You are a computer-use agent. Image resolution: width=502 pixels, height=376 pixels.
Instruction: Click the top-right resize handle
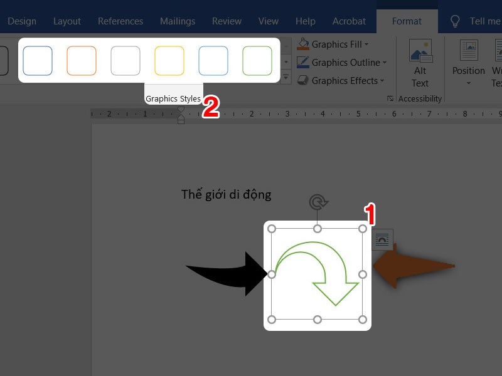coord(363,229)
